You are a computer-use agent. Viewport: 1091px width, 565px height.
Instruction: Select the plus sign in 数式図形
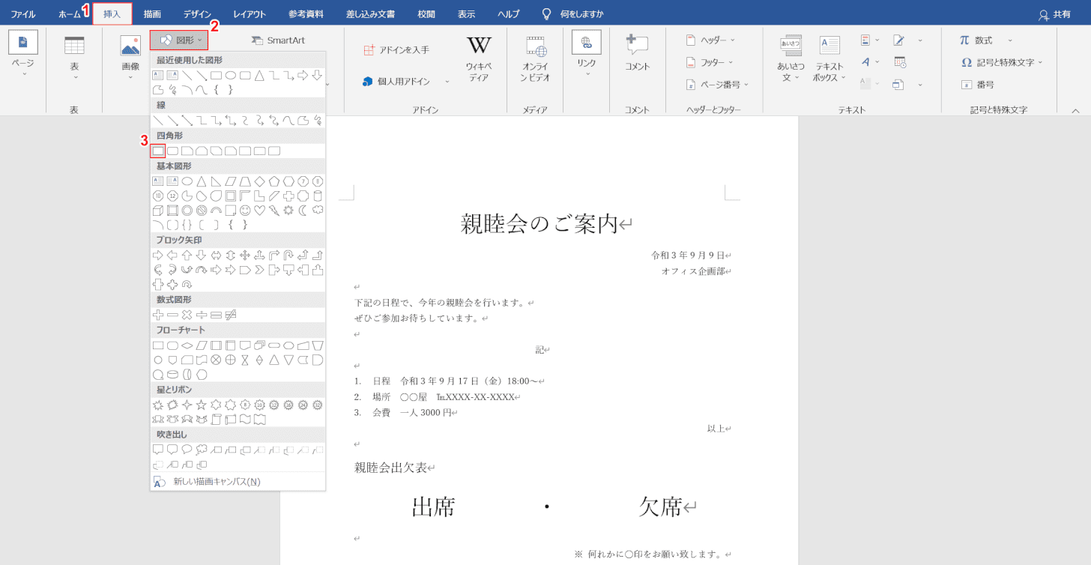158,315
